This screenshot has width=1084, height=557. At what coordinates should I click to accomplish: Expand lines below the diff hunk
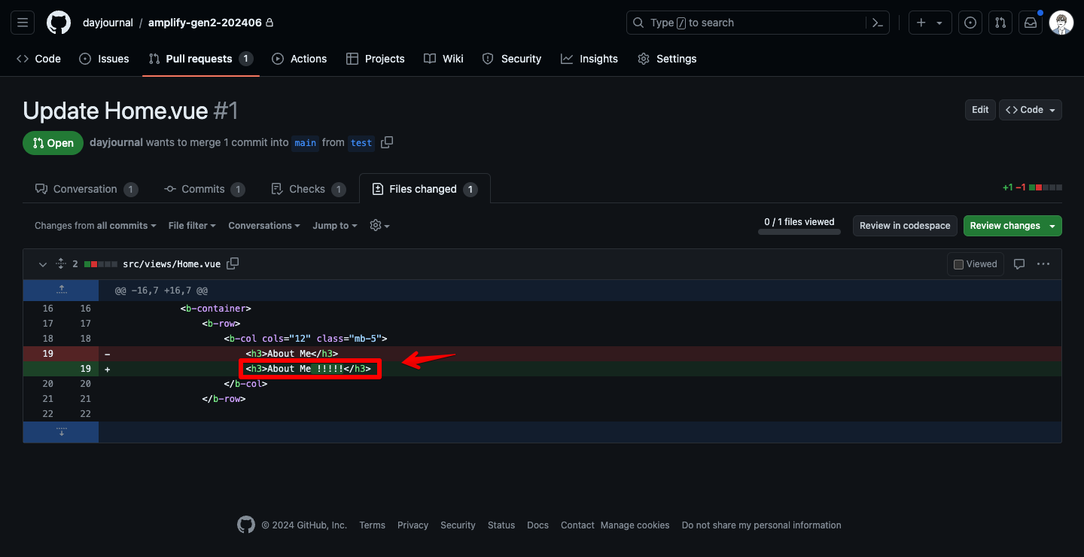pyautogui.click(x=61, y=432)
